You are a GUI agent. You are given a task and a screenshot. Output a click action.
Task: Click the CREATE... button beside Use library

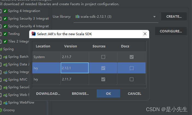point(174,16)
